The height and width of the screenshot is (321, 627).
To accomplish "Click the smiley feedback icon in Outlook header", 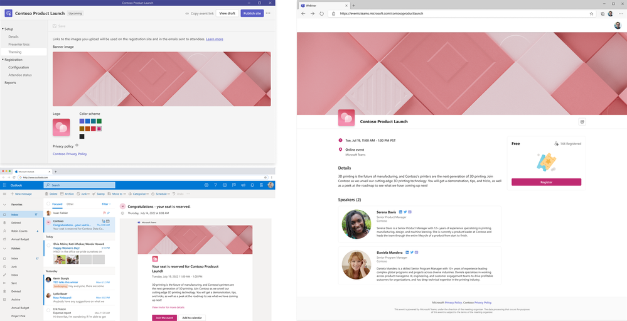I will pyautogui.click(x=225, y=185).
